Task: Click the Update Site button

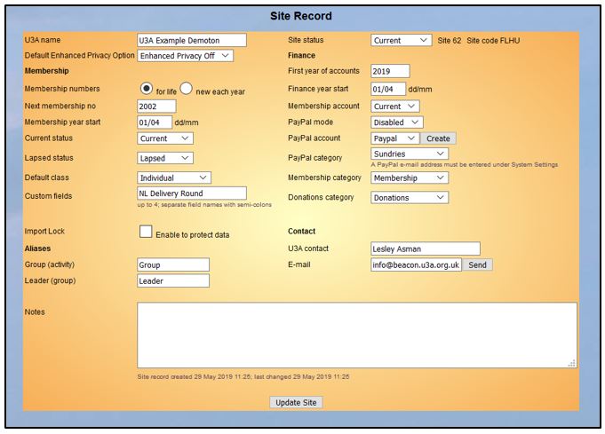Action: [296, 403]
